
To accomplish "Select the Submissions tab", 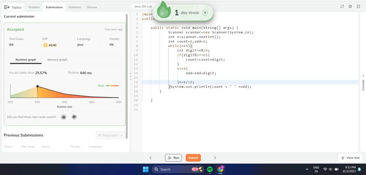I will 54,7.
